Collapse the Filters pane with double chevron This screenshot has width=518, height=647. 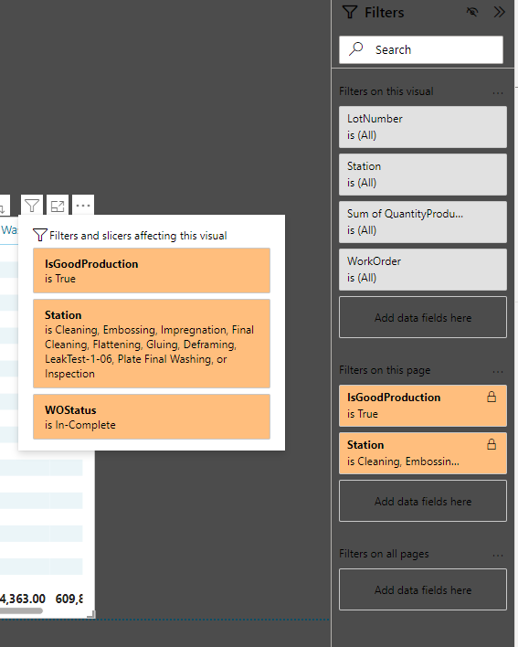[x=499, y=12]
